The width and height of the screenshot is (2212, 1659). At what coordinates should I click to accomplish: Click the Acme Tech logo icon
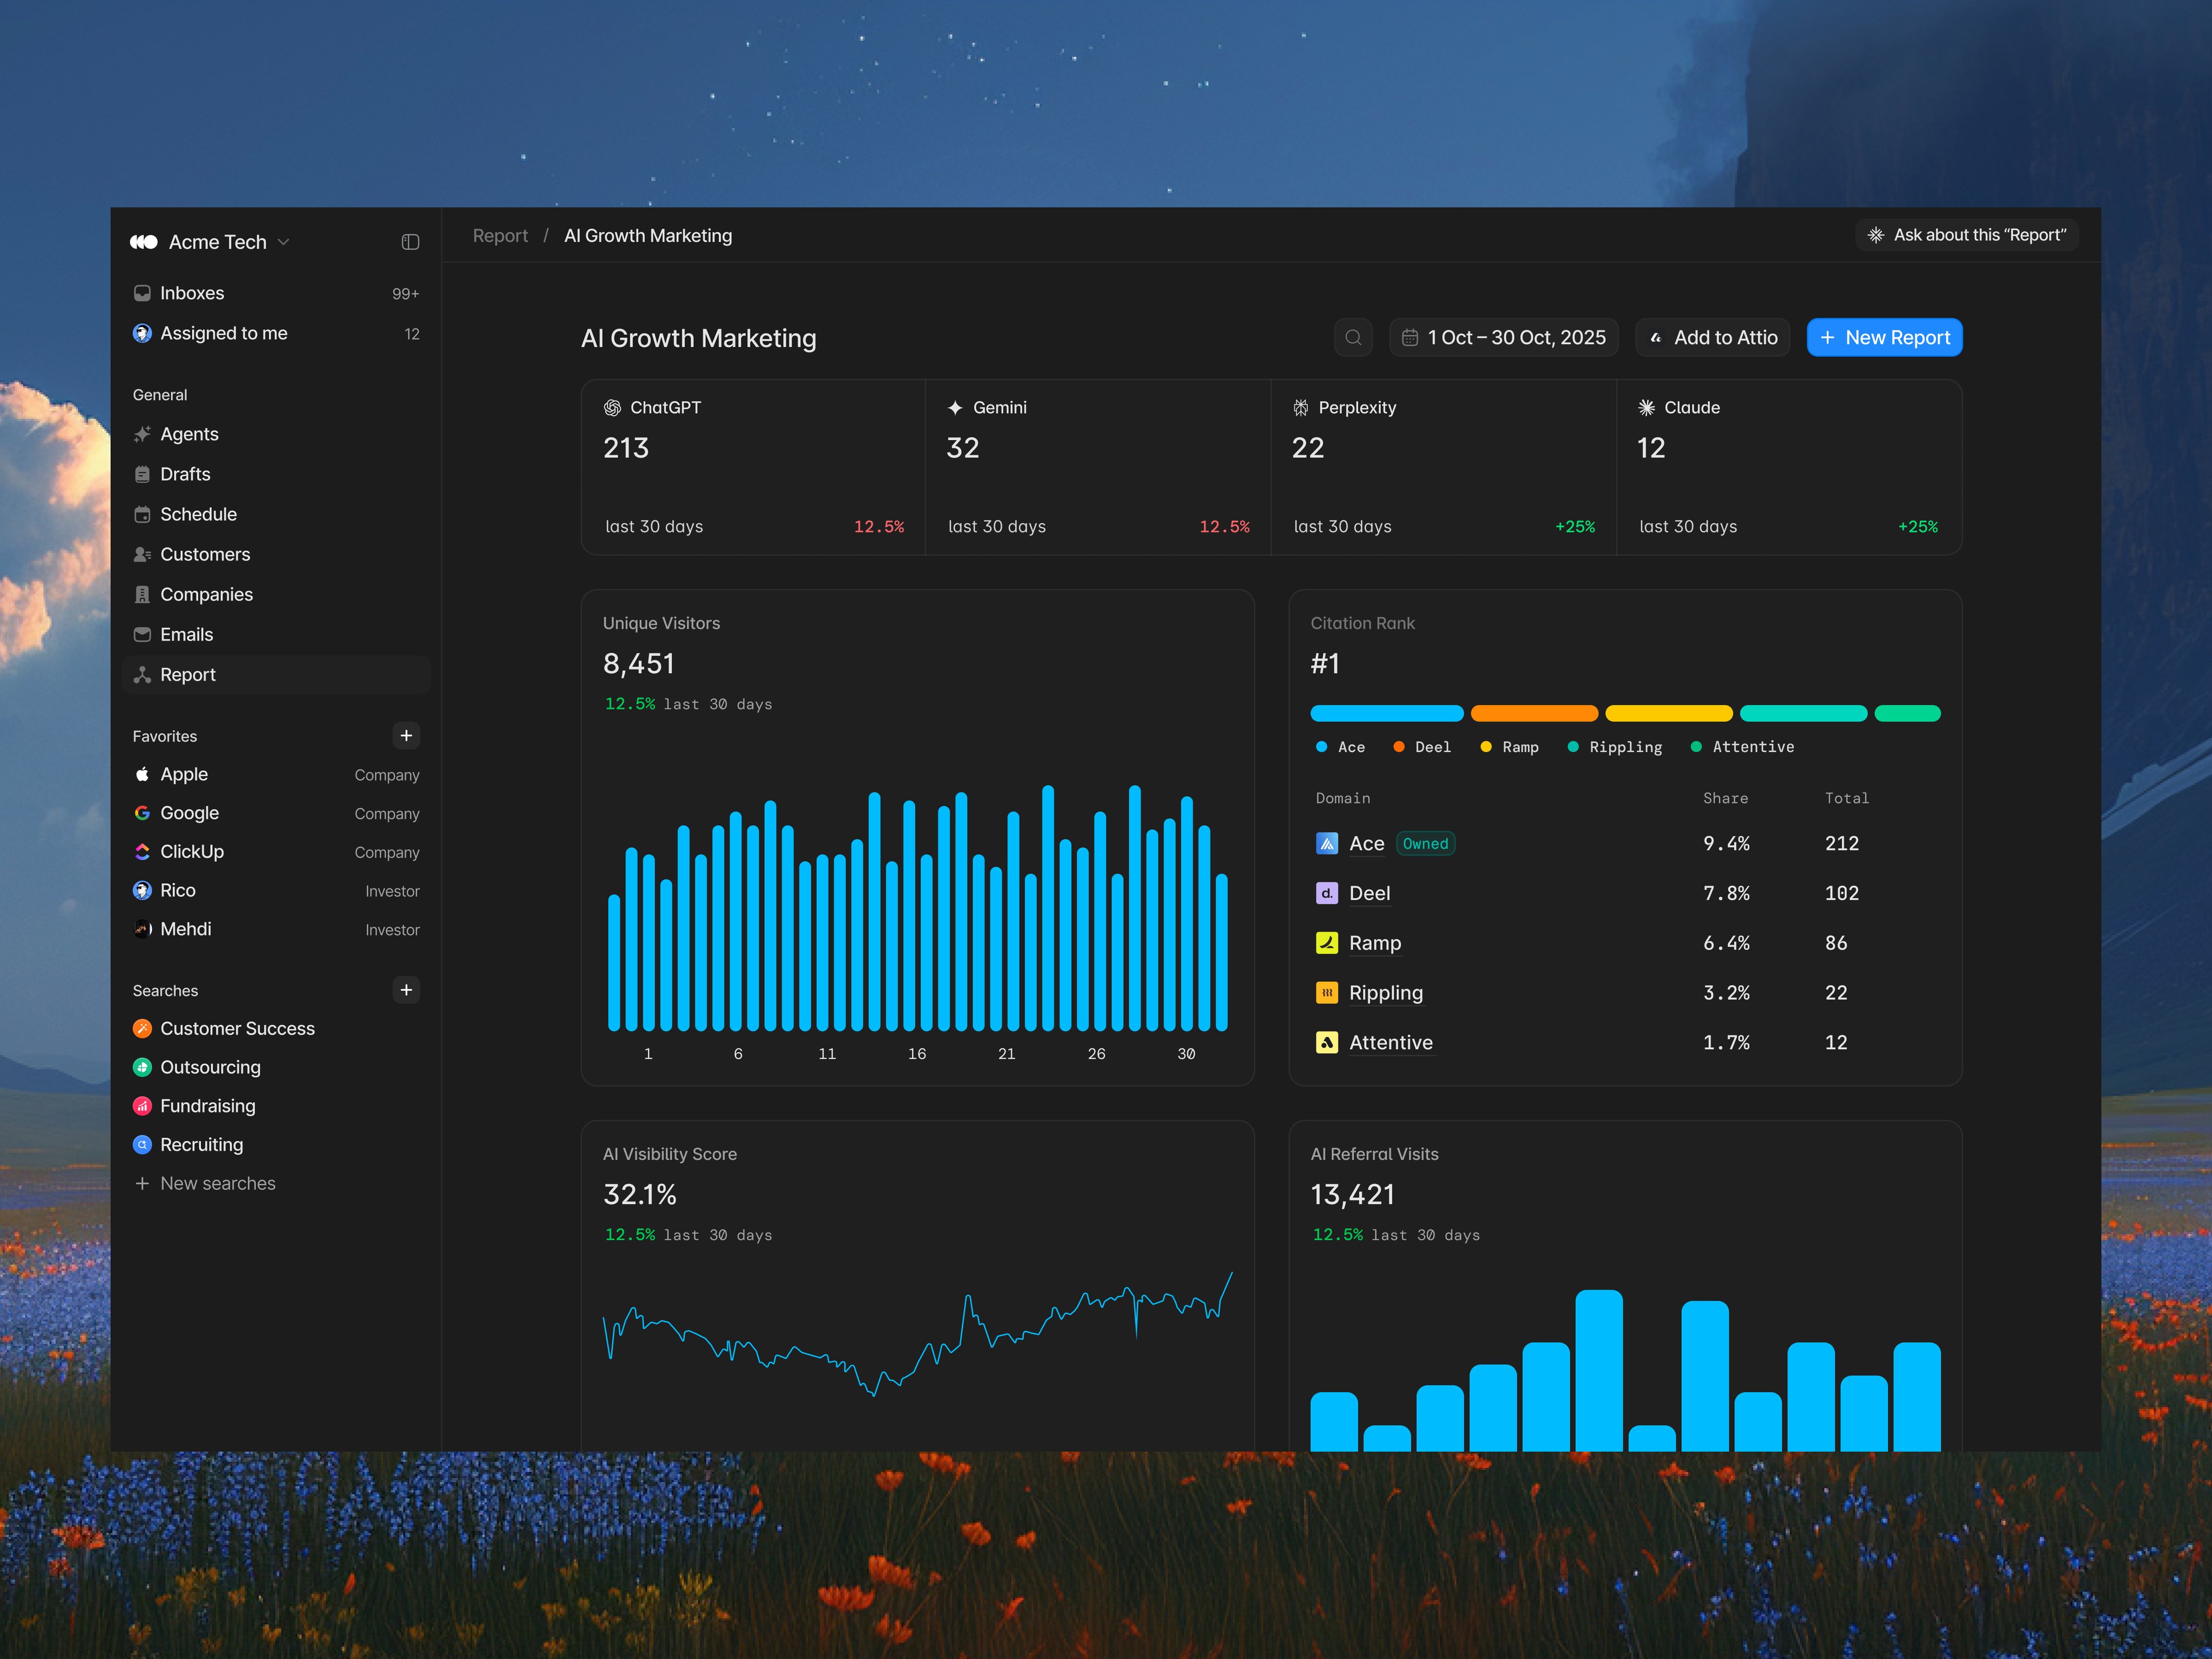[144, 242]
